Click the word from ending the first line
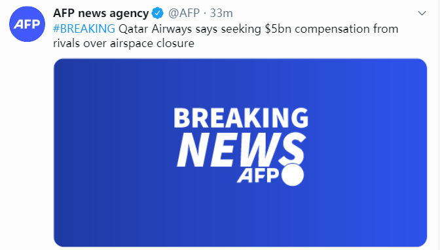This screenshot has width=440, height=250. [x=386, y=29]
